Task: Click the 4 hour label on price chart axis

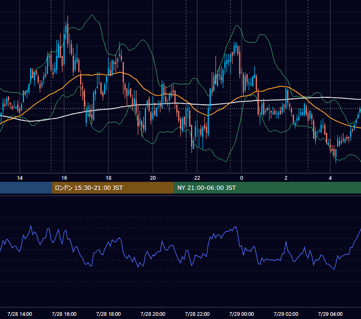Action: [330, 178]
